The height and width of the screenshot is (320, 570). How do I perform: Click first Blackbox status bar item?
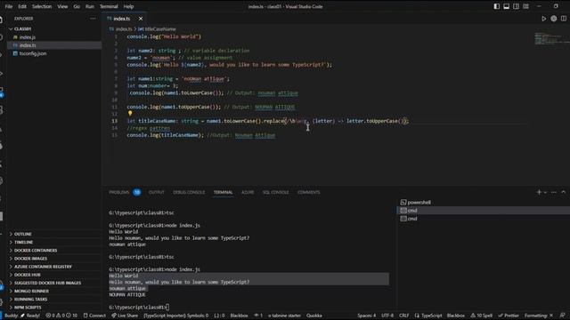(x=239, y=316)
